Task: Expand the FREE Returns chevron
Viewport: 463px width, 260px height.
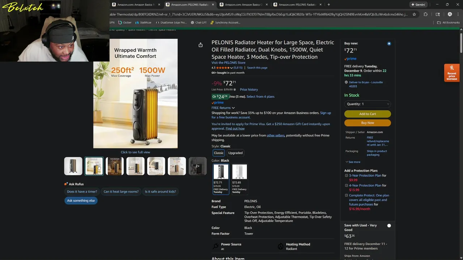Action: (x=233, y=108)
